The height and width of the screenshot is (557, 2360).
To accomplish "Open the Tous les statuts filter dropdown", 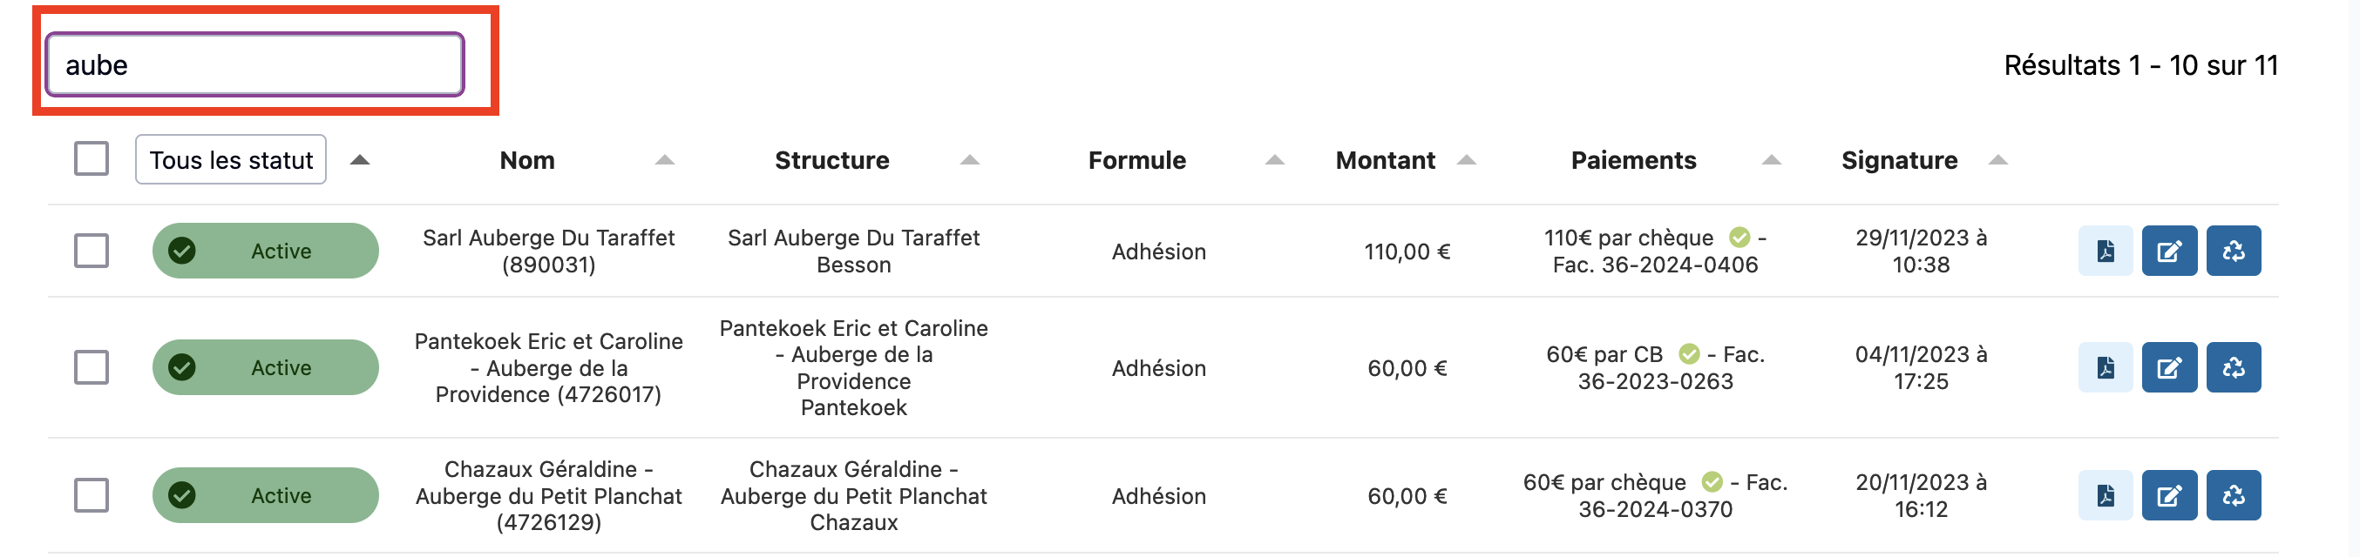I will coord(231,160).
